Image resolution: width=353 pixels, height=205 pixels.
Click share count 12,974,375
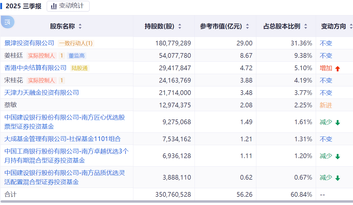[x=175, y=105]
